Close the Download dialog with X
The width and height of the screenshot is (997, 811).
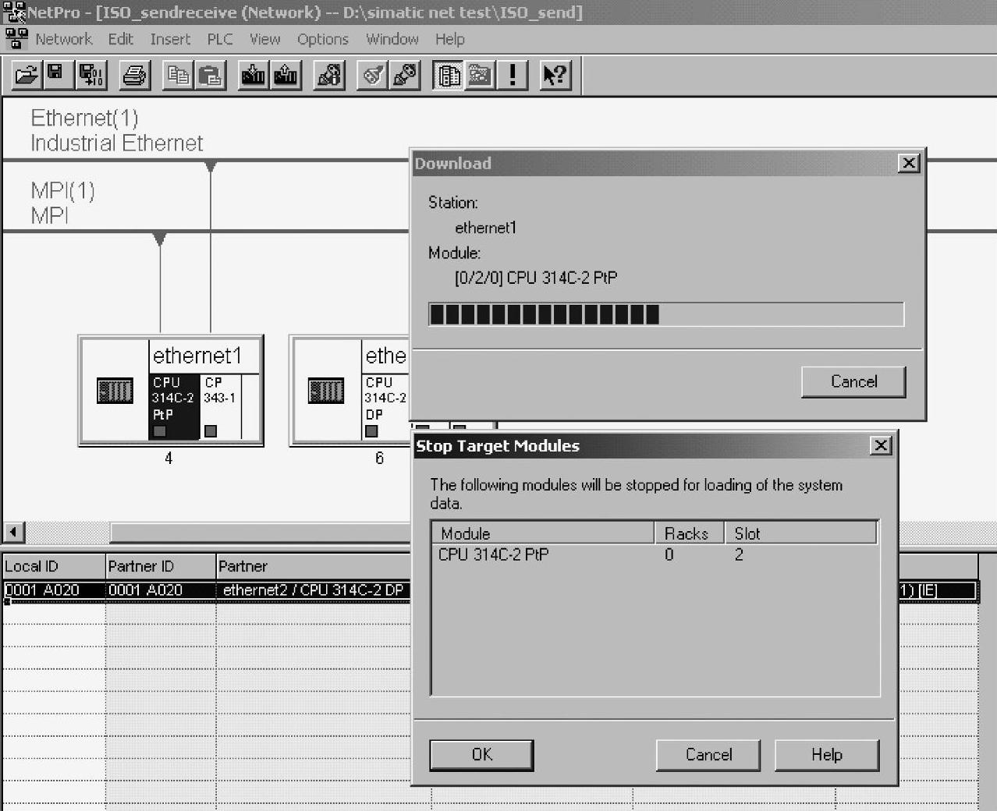pos(909,163)
